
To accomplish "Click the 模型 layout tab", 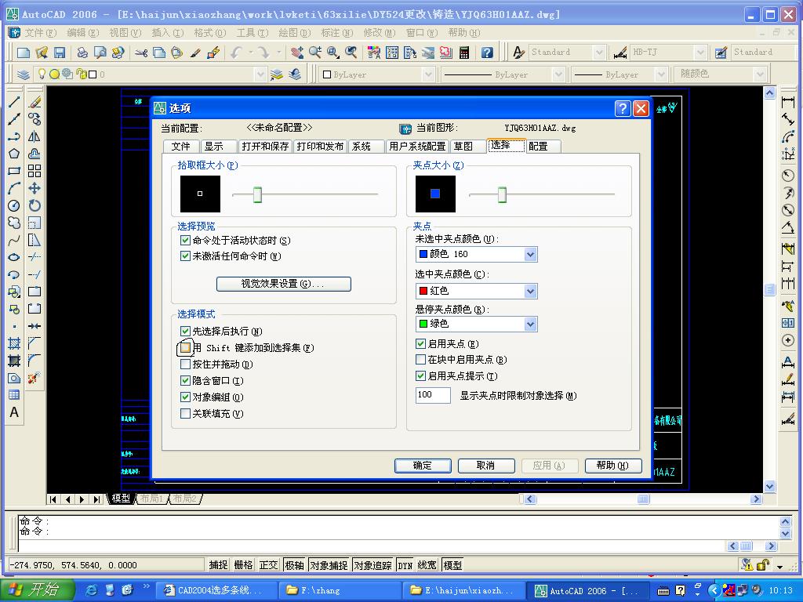I will click(121, 498).
